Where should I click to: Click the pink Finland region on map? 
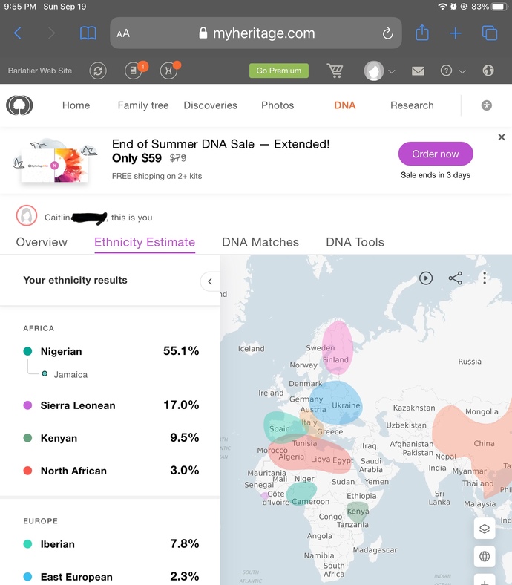click(x=338, y=347)
